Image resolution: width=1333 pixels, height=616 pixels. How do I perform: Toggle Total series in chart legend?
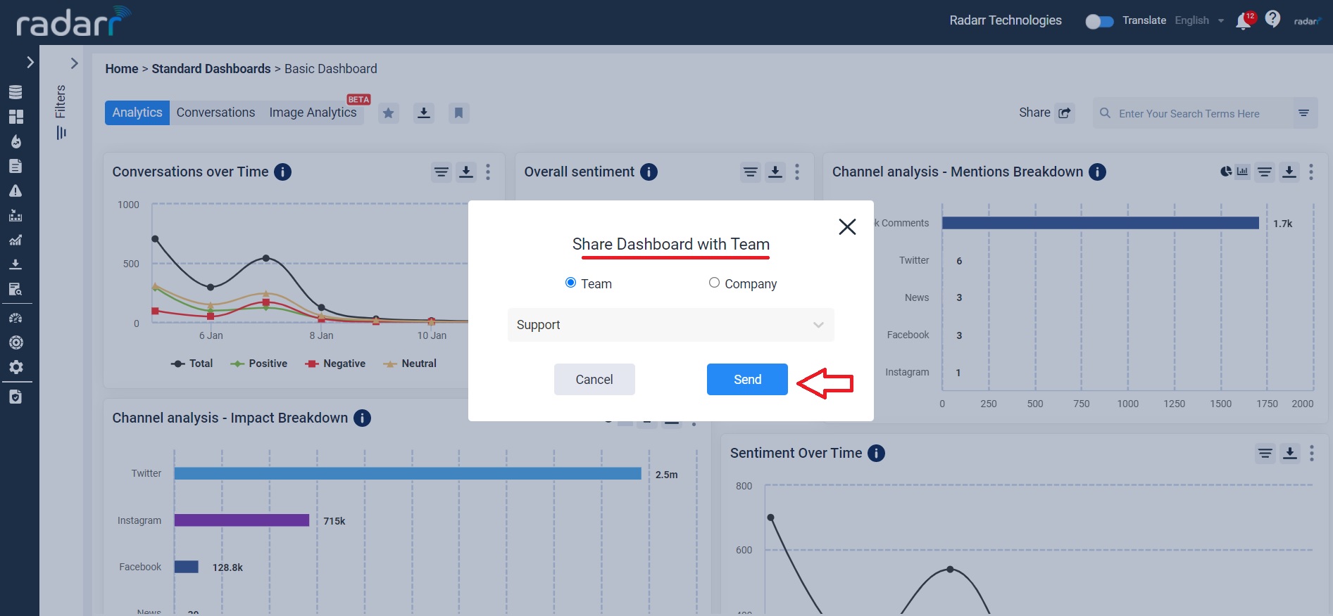pyautogui.click(x=192, y=364)
